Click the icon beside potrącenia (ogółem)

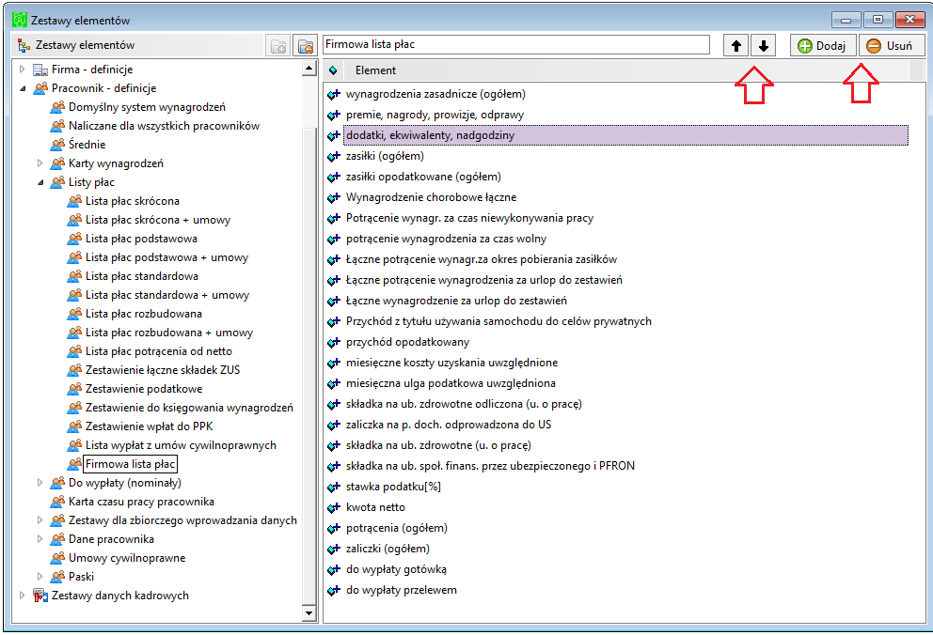334,529
